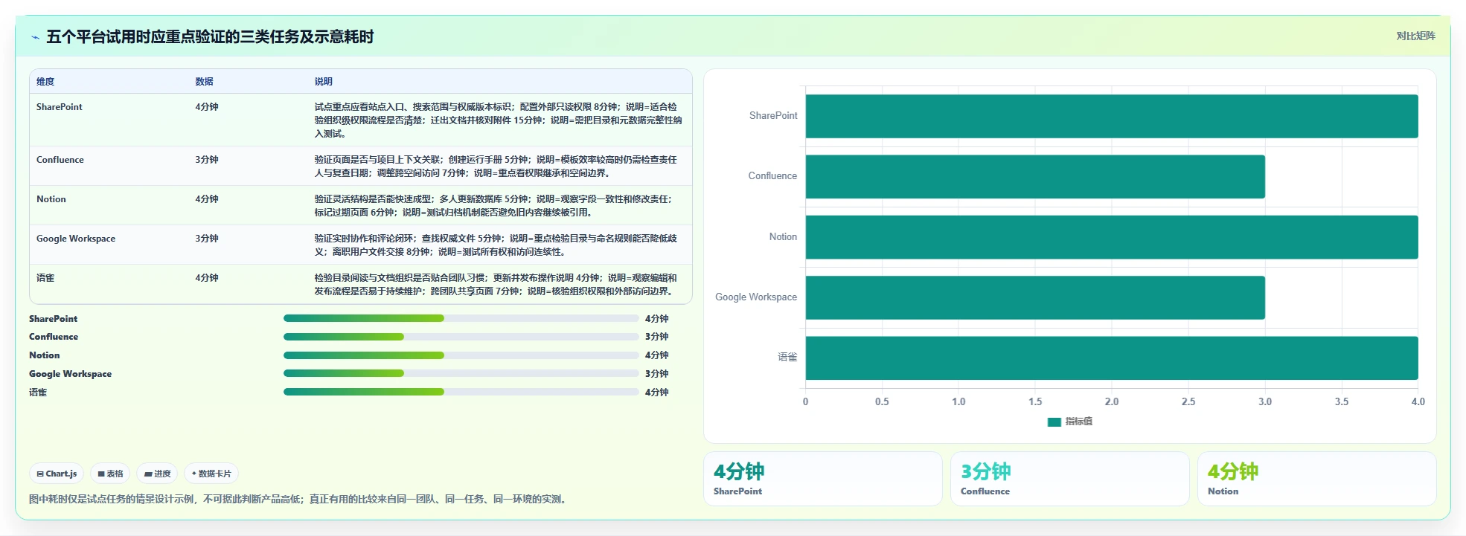
Task: Click the Notion progress bar
Action: (461, 355)
